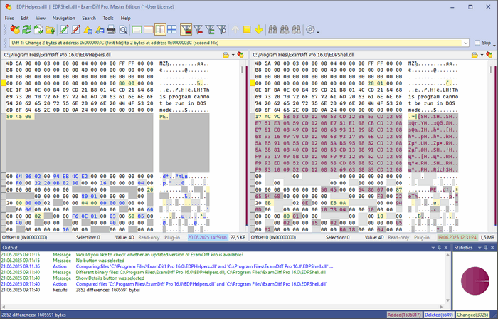
Task: Open Print Preview magnifier icon
Action: pyautogui.click(x=123, y=30)
